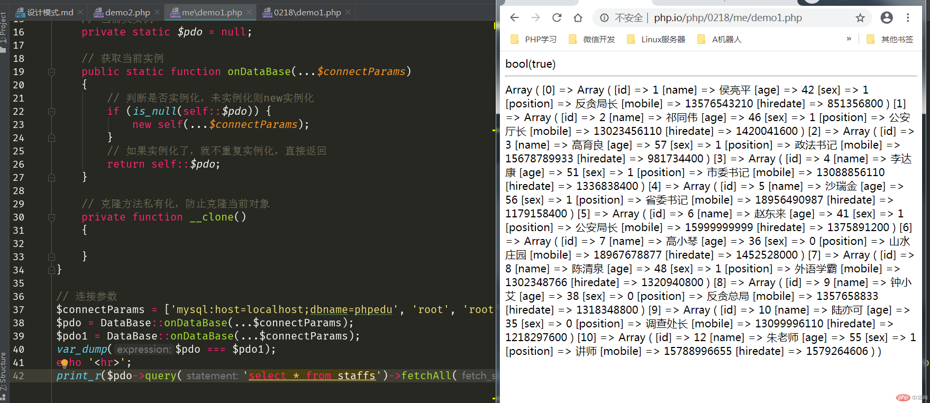This screenshot has height=403, width=930.
Task: Go forward in the browser
Action: tap(535, 18)
